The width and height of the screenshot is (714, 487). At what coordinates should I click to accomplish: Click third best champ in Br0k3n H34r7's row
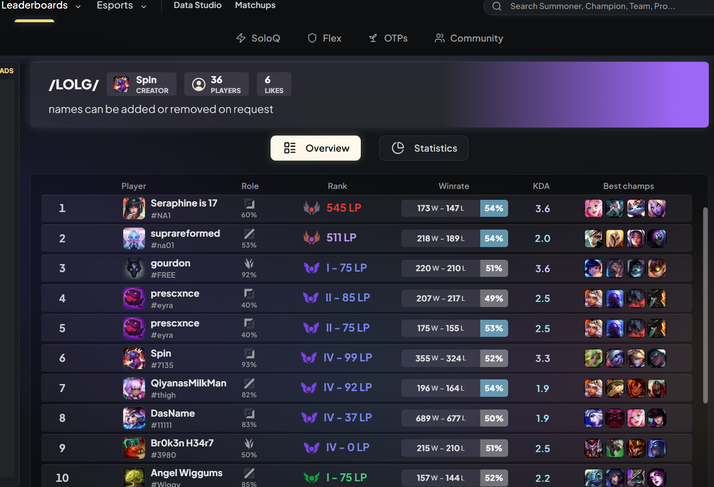(636, 448)
